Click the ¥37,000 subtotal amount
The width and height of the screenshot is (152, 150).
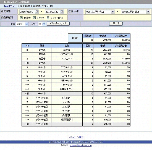[103, 94]
